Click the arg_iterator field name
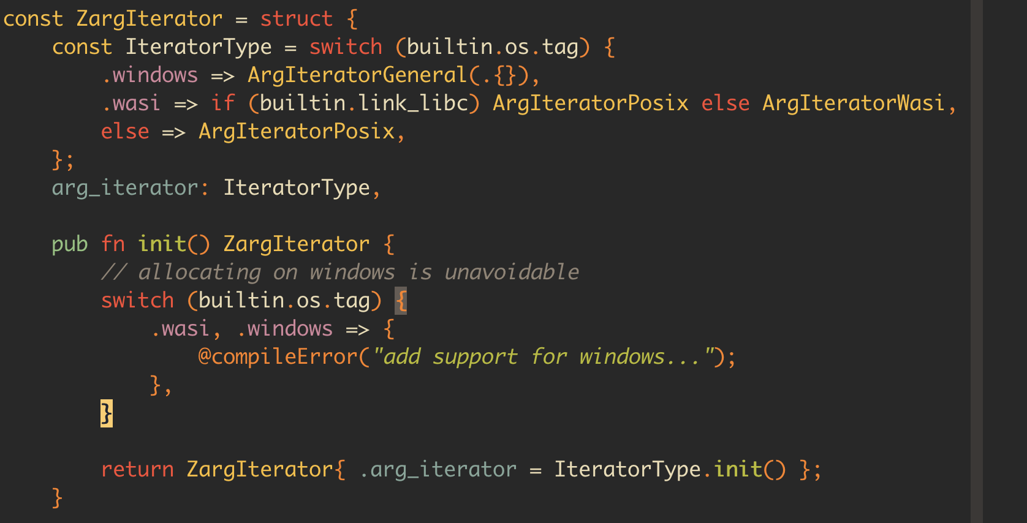Image resolution: width=1027 pixels, height=523 pixels. 125,188
